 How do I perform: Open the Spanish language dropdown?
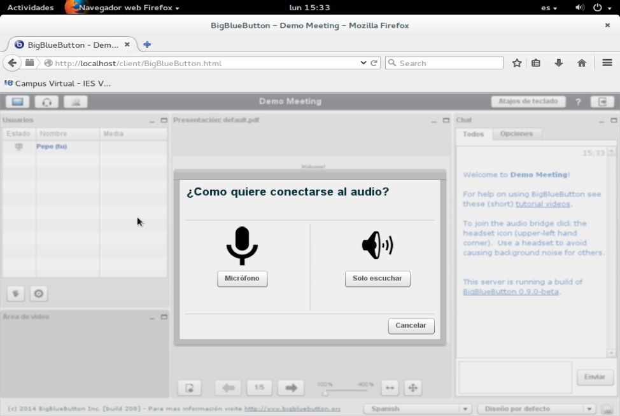pyautogui.click(x=417, y=409)
